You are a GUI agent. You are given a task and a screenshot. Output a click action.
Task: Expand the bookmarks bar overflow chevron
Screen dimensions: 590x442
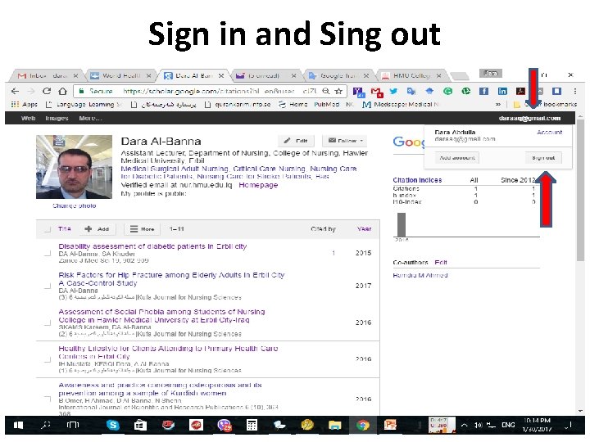[498, 104]
